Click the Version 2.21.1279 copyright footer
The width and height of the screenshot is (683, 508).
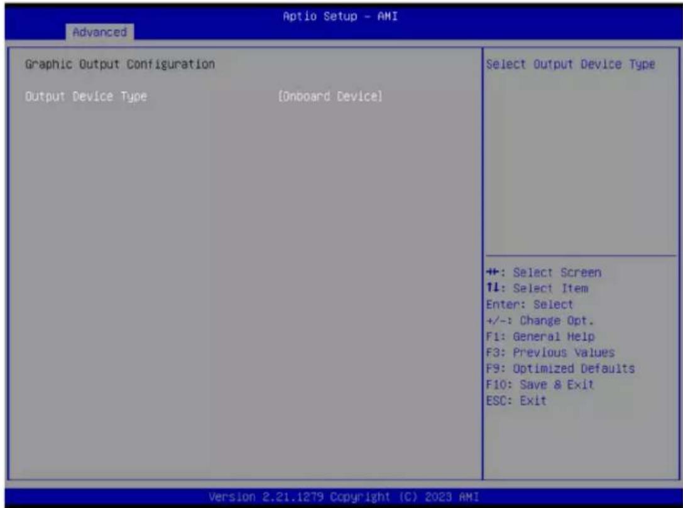[x=344, y=497]
